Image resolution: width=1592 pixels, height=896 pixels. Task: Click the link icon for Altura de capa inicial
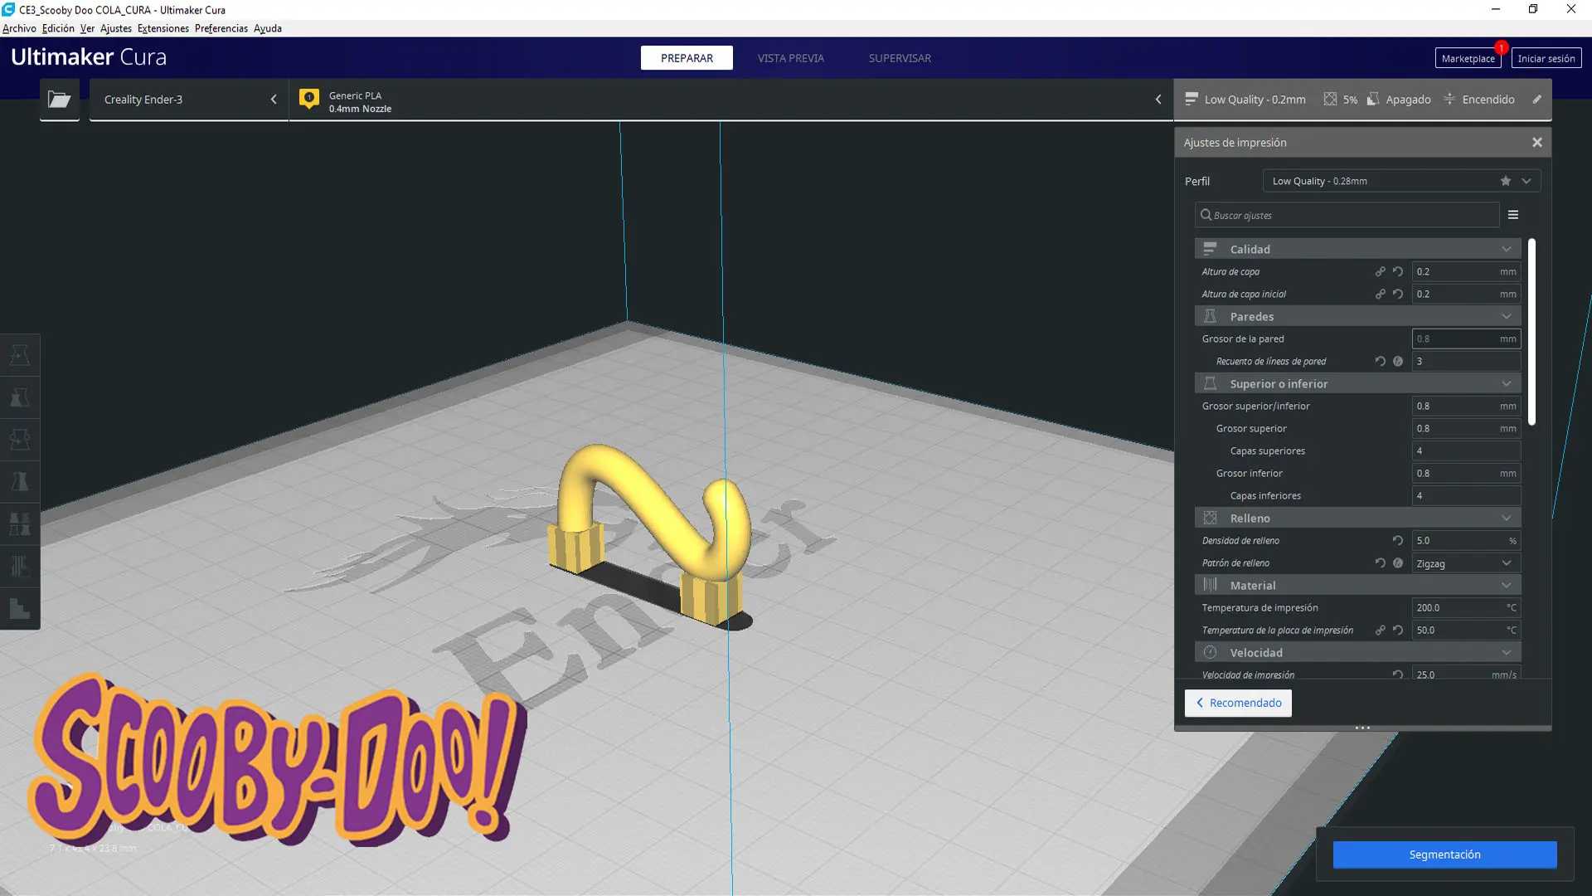click(1380, 294)
